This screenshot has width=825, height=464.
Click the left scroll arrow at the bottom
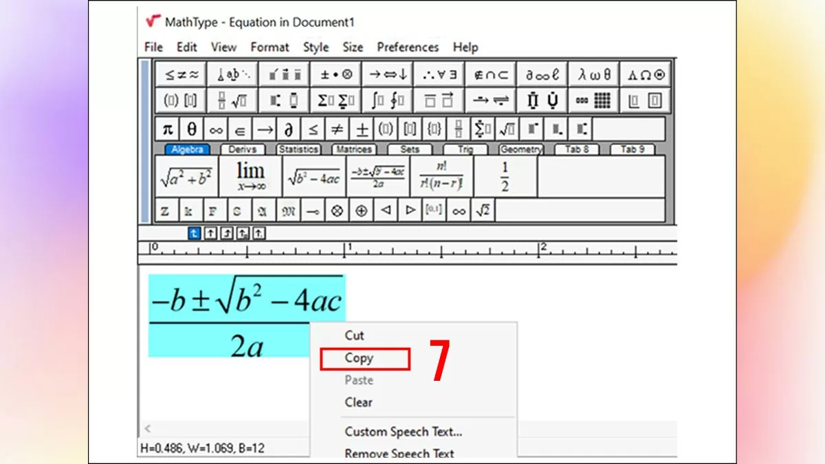tap(147, 428)
